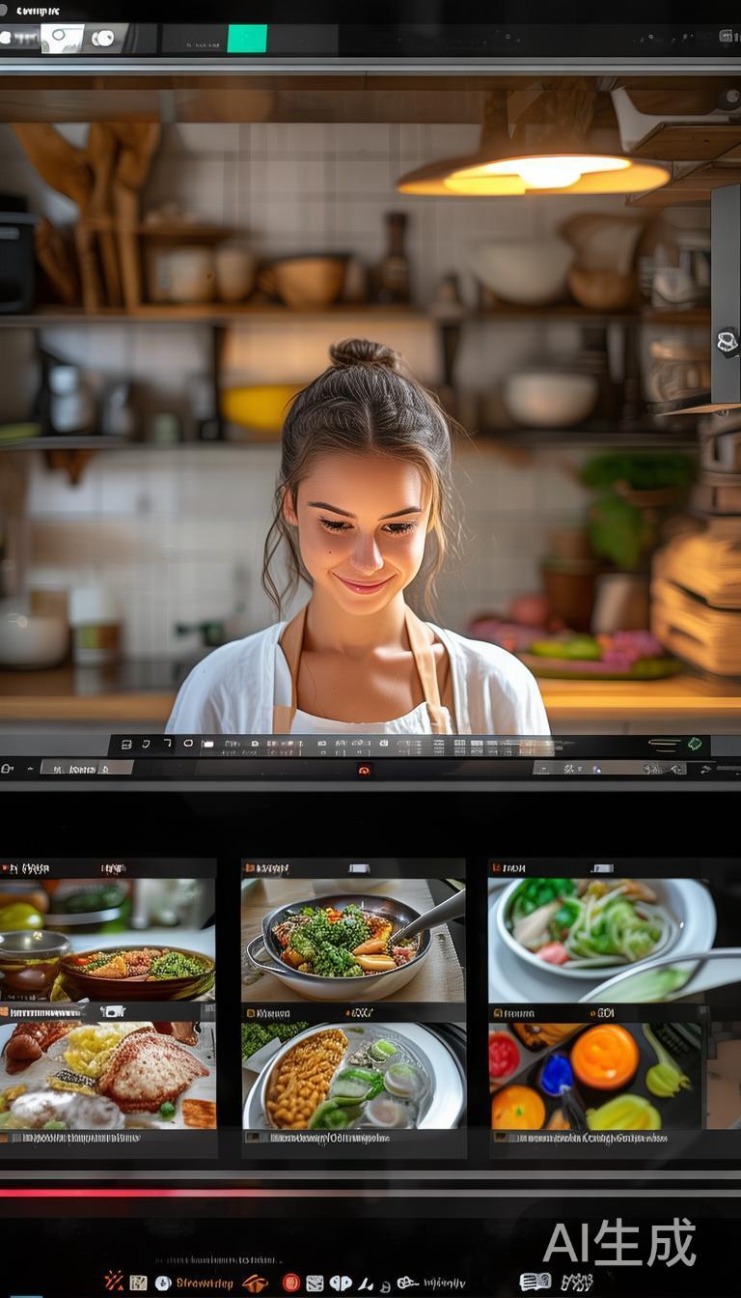741x1298 pixels.
Task: Click the orange hat-shaped icon in the bottom bar
Action: click(255, 1283)
